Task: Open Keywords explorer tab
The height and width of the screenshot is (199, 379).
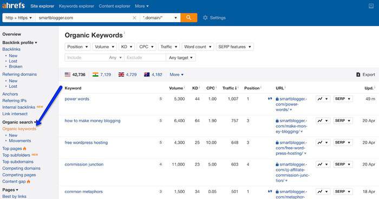Action: click(x=76, y=6)
